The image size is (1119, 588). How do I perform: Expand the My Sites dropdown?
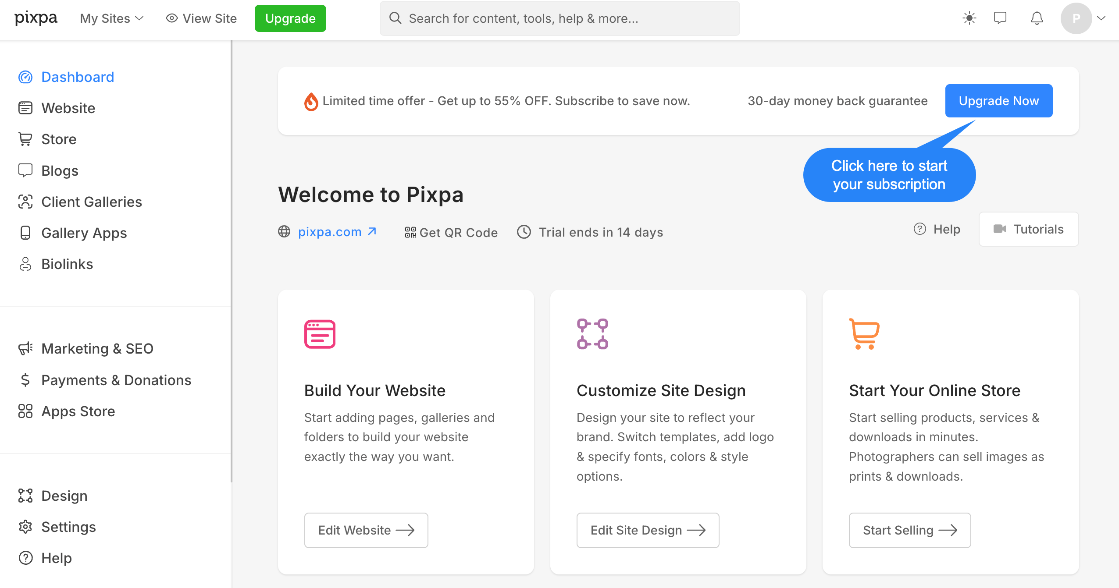pos(112,18)
